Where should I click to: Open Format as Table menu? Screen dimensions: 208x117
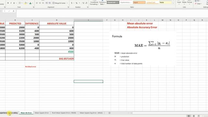pyautogui.click(x=102, y=3)
